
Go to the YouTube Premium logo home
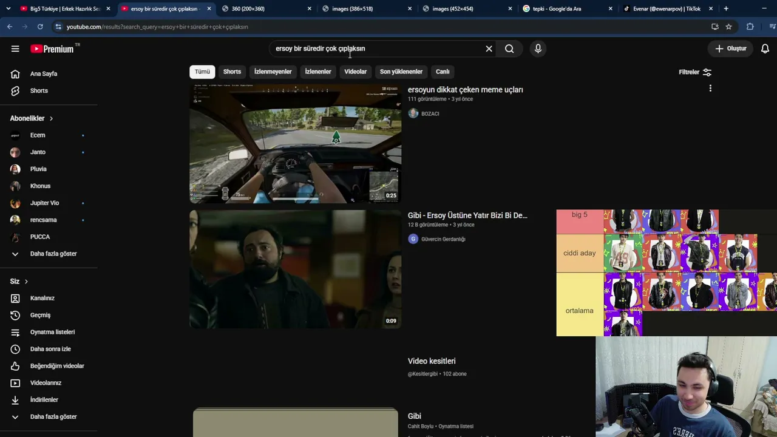point(52,49)
